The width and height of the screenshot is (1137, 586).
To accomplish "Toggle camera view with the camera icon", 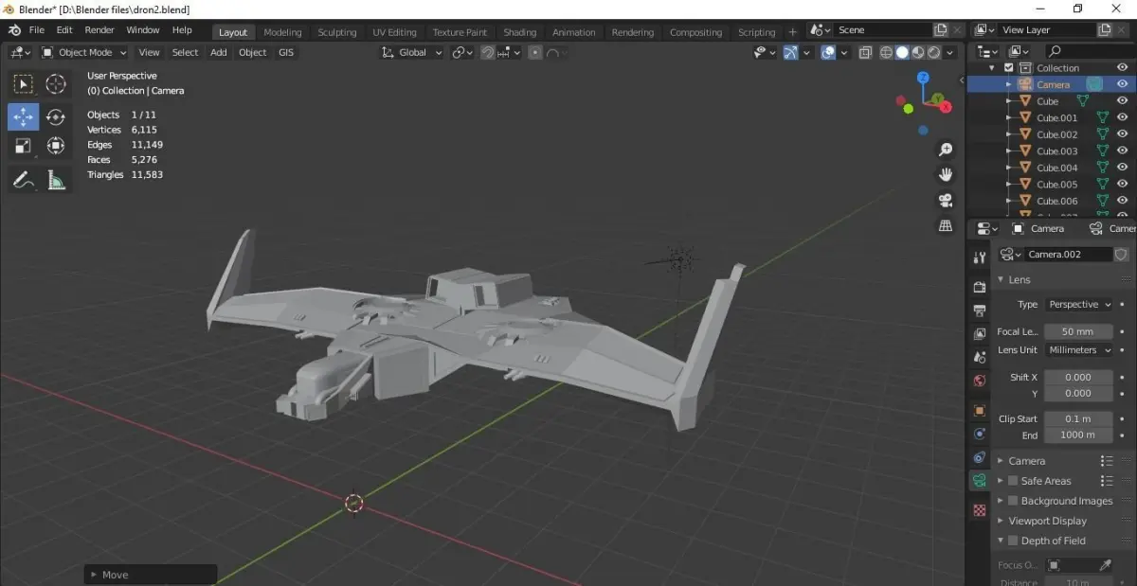I will 945,200.
